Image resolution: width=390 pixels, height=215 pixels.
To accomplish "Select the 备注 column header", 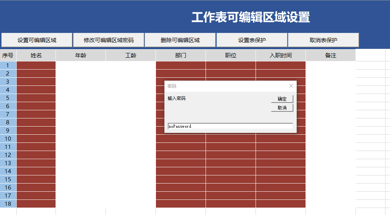I will pyautogui.click(x=330, y=55).
